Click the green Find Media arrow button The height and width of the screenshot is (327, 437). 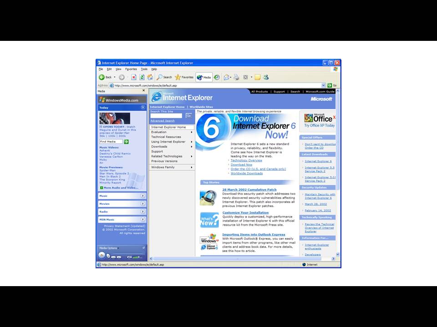(x=126, y=142)
